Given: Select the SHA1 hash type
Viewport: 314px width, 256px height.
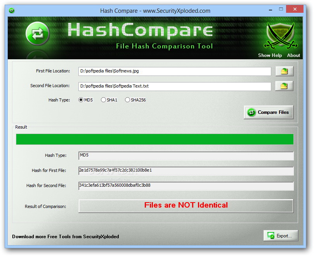Looking at the screenshot, I should coord(109,100).
